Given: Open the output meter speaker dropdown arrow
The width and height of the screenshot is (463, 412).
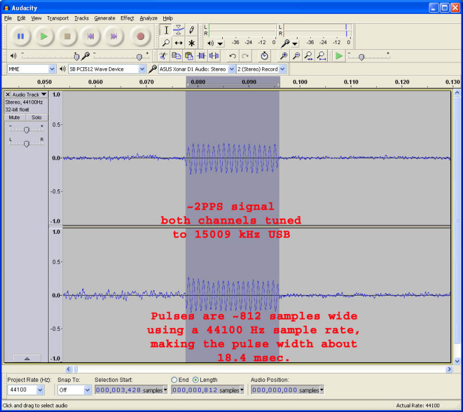Looking at the screenshot, I should 221,43.
